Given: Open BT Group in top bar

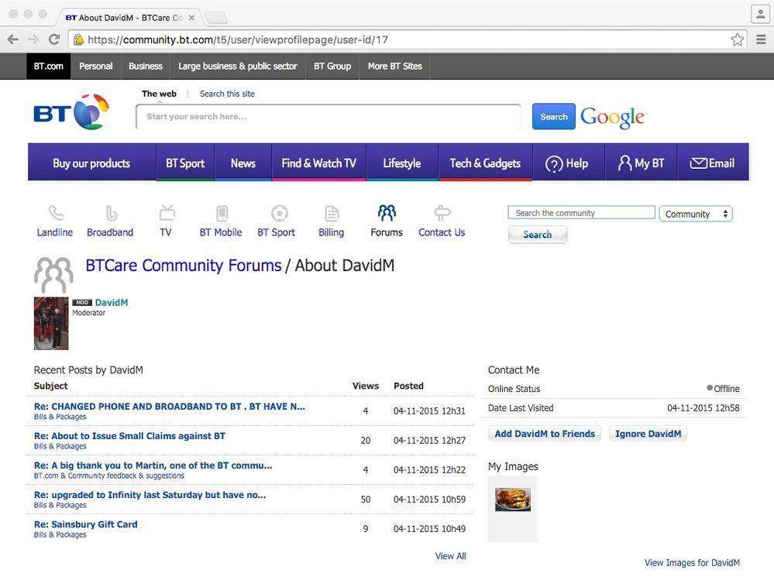Looking at the screenshot, I should pyautogui.click(x=332, y=66).
